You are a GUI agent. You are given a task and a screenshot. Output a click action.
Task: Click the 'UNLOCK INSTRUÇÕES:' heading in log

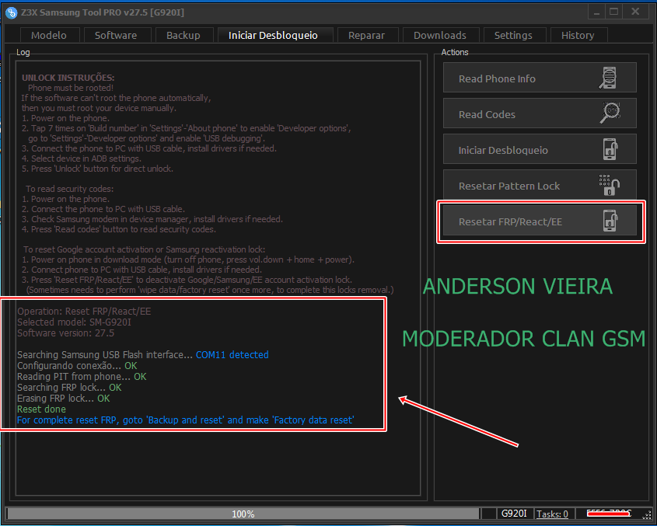pyautogui.click(x=68, y=78)
